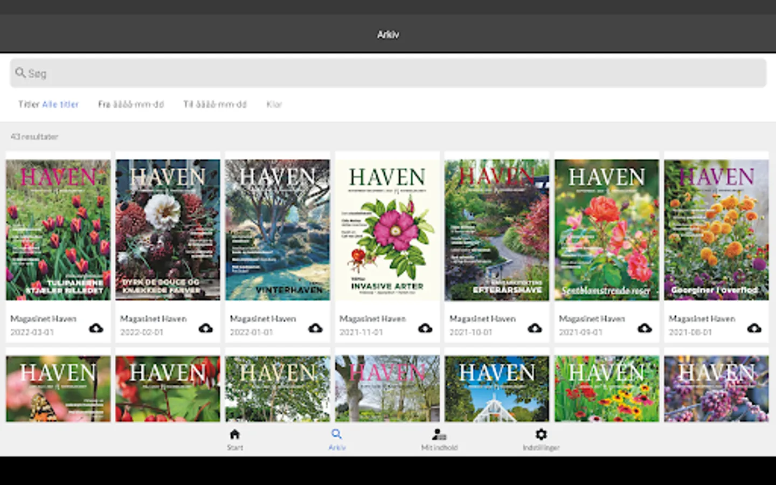Select the Arkiv tab in bottom navigation

[337, 439]
